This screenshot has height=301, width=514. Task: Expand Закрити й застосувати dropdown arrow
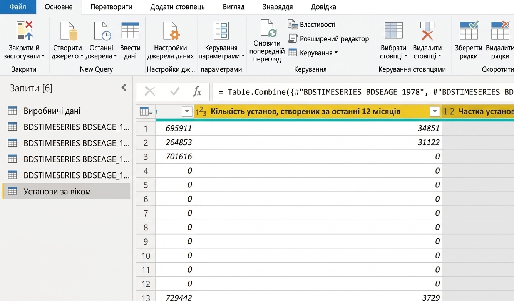(x=43, y=56)
